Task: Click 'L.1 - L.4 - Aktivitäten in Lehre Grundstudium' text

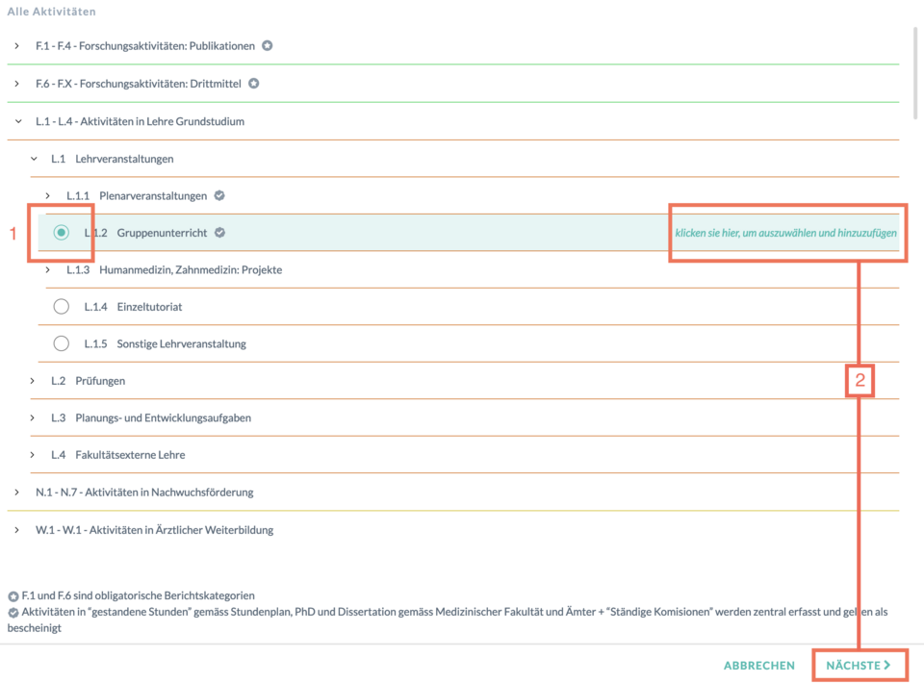Action: tap(141, 121)
